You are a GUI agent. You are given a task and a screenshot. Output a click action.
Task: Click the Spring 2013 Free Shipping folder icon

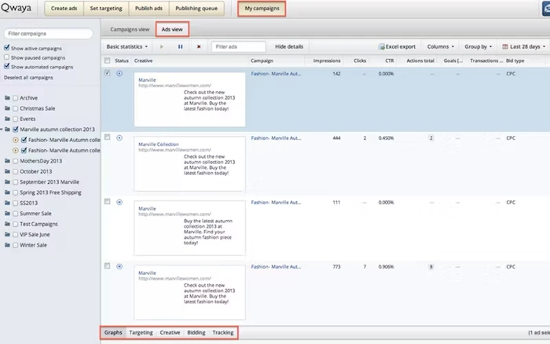[7, 192]
